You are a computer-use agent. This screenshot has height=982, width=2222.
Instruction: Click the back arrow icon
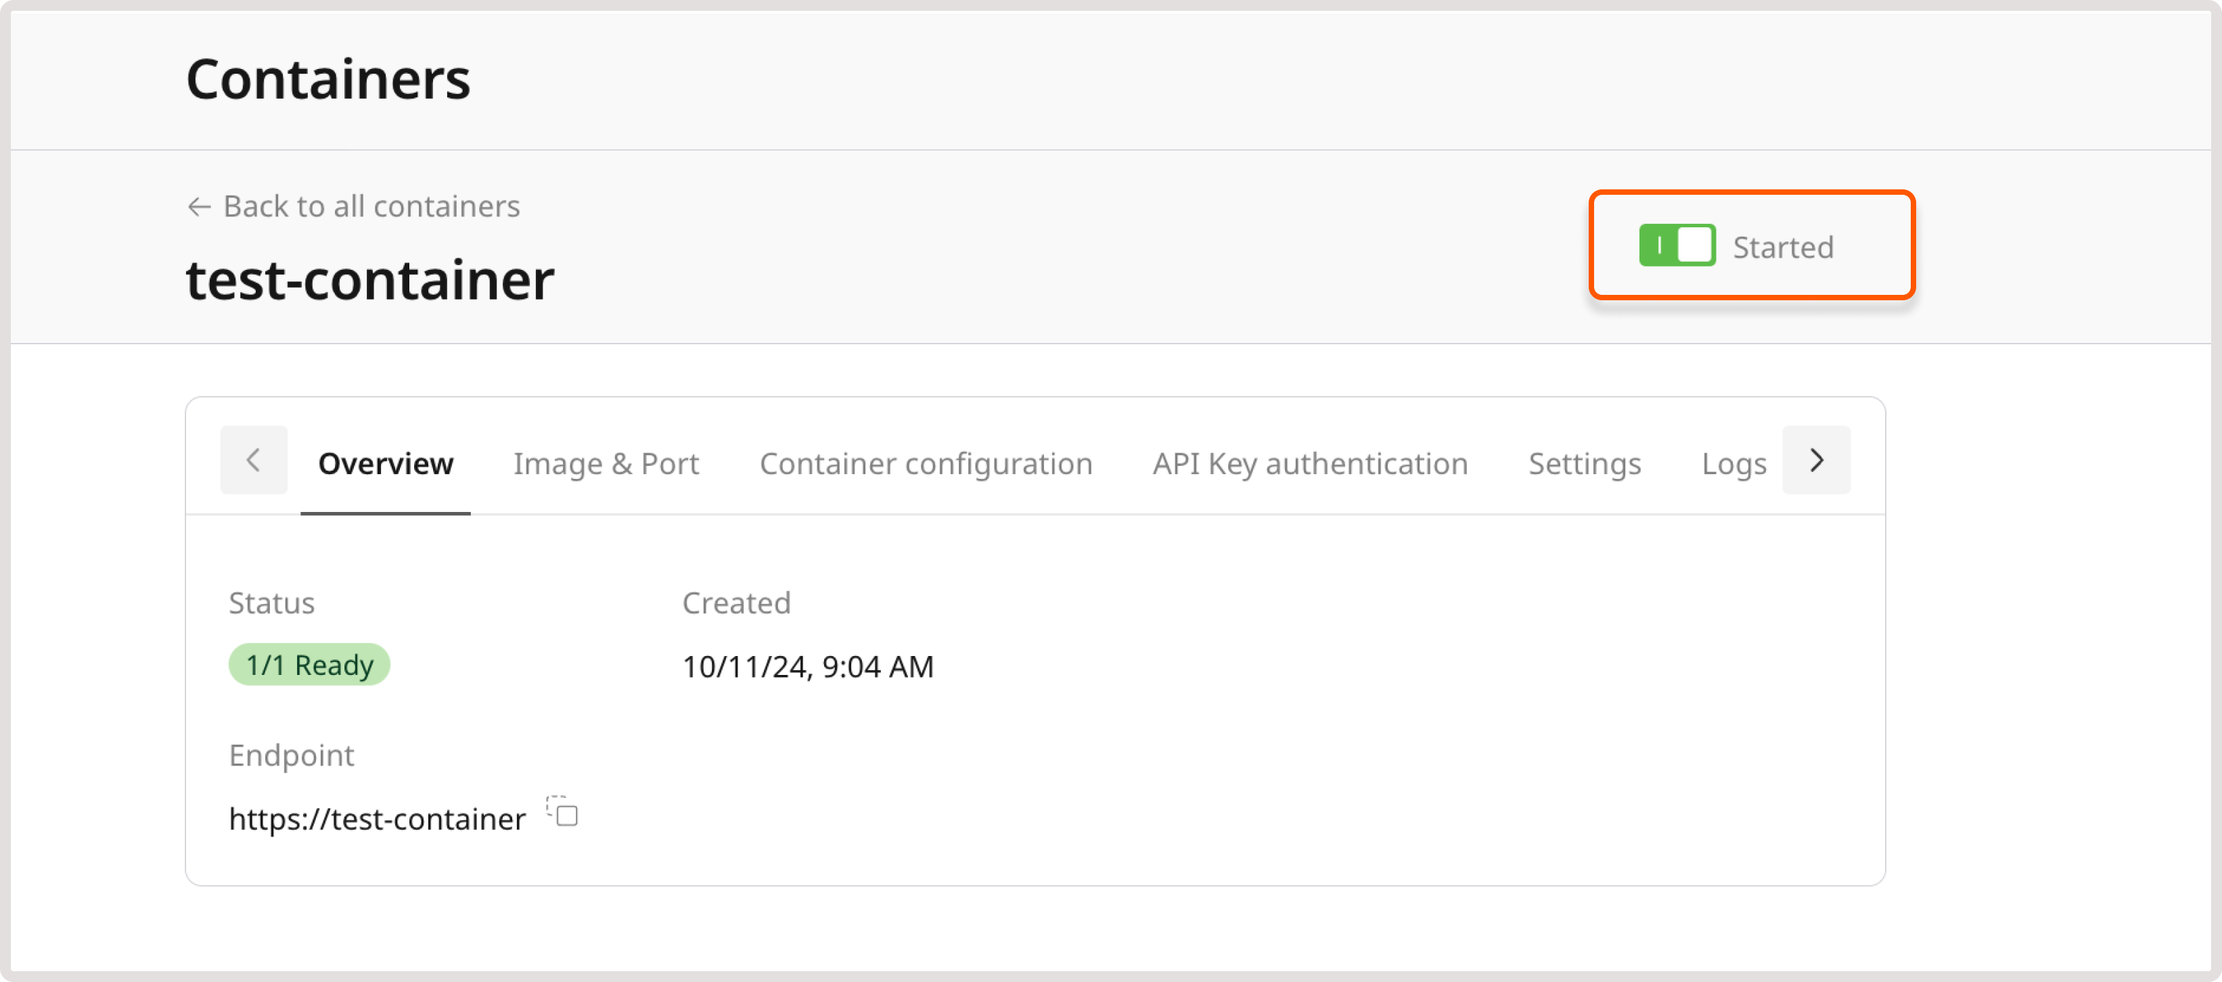(x=199, y=206)
